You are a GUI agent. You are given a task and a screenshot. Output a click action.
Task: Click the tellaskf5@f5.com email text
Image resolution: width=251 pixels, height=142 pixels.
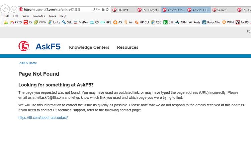coord(50,98)
